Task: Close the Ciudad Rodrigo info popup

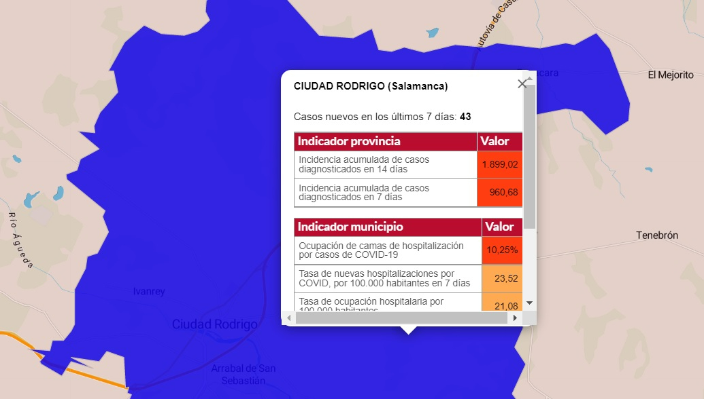Action: (x=522, y=83)
